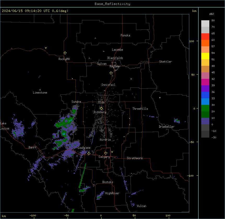Click the Vulcan map label
This screenshot has width=225, height=219.
tap(142, 206)
